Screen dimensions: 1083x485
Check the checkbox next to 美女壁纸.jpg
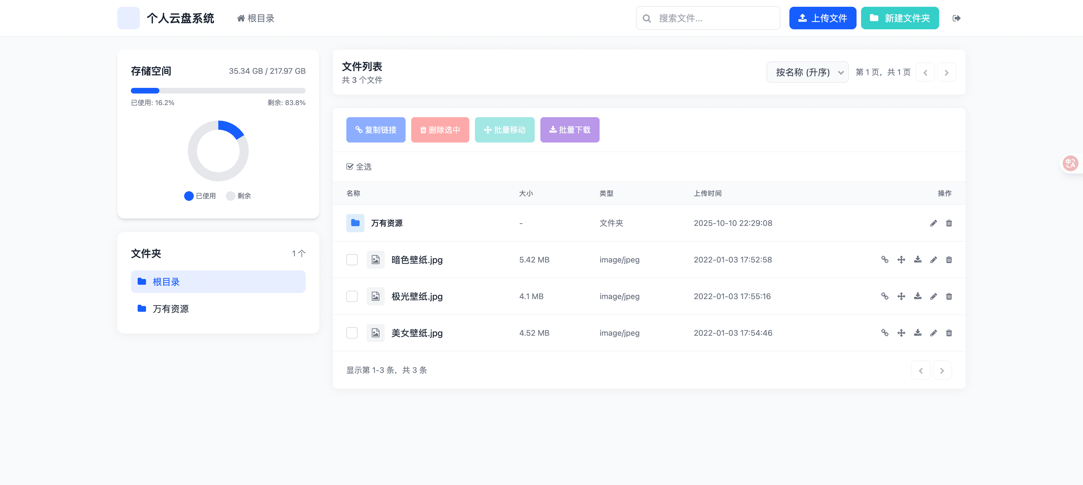(x=352, y=333)
